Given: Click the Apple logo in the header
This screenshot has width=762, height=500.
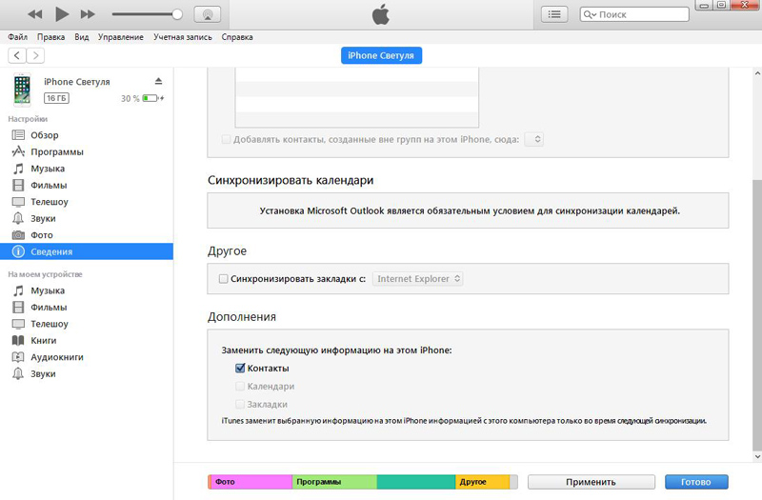Looking at the screenshot, I should pos(380,15).
